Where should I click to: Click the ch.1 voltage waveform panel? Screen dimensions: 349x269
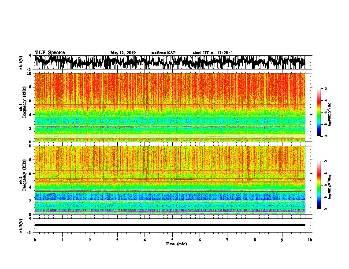coord(172,62)
